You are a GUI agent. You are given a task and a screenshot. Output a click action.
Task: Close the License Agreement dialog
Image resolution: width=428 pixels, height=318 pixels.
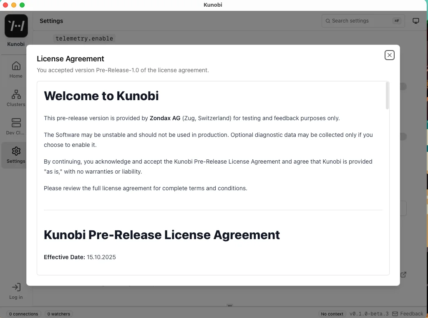(x=389, y=55)
